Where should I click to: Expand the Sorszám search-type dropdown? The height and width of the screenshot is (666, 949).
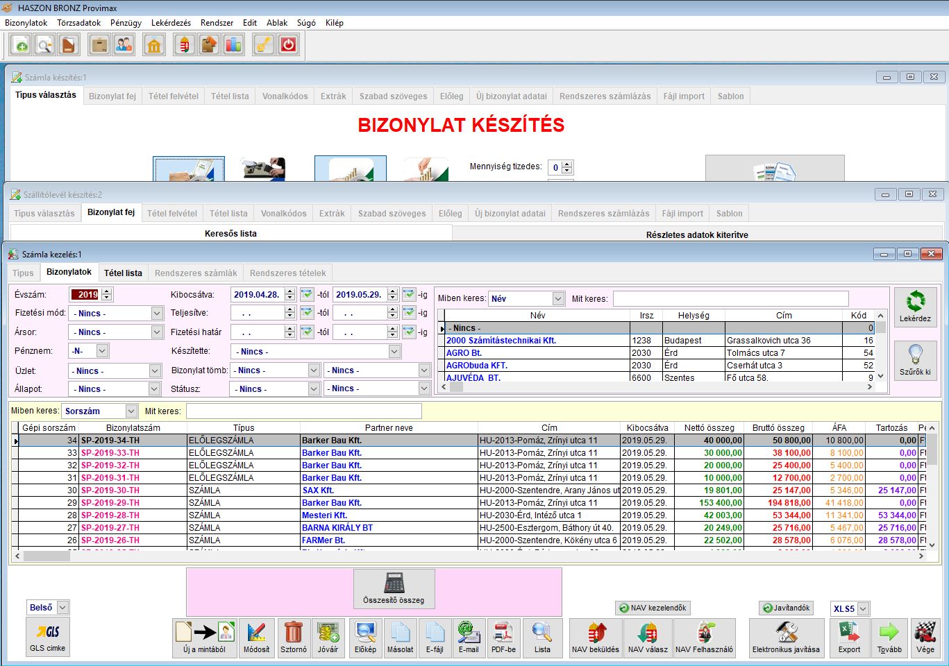(131, 411)
